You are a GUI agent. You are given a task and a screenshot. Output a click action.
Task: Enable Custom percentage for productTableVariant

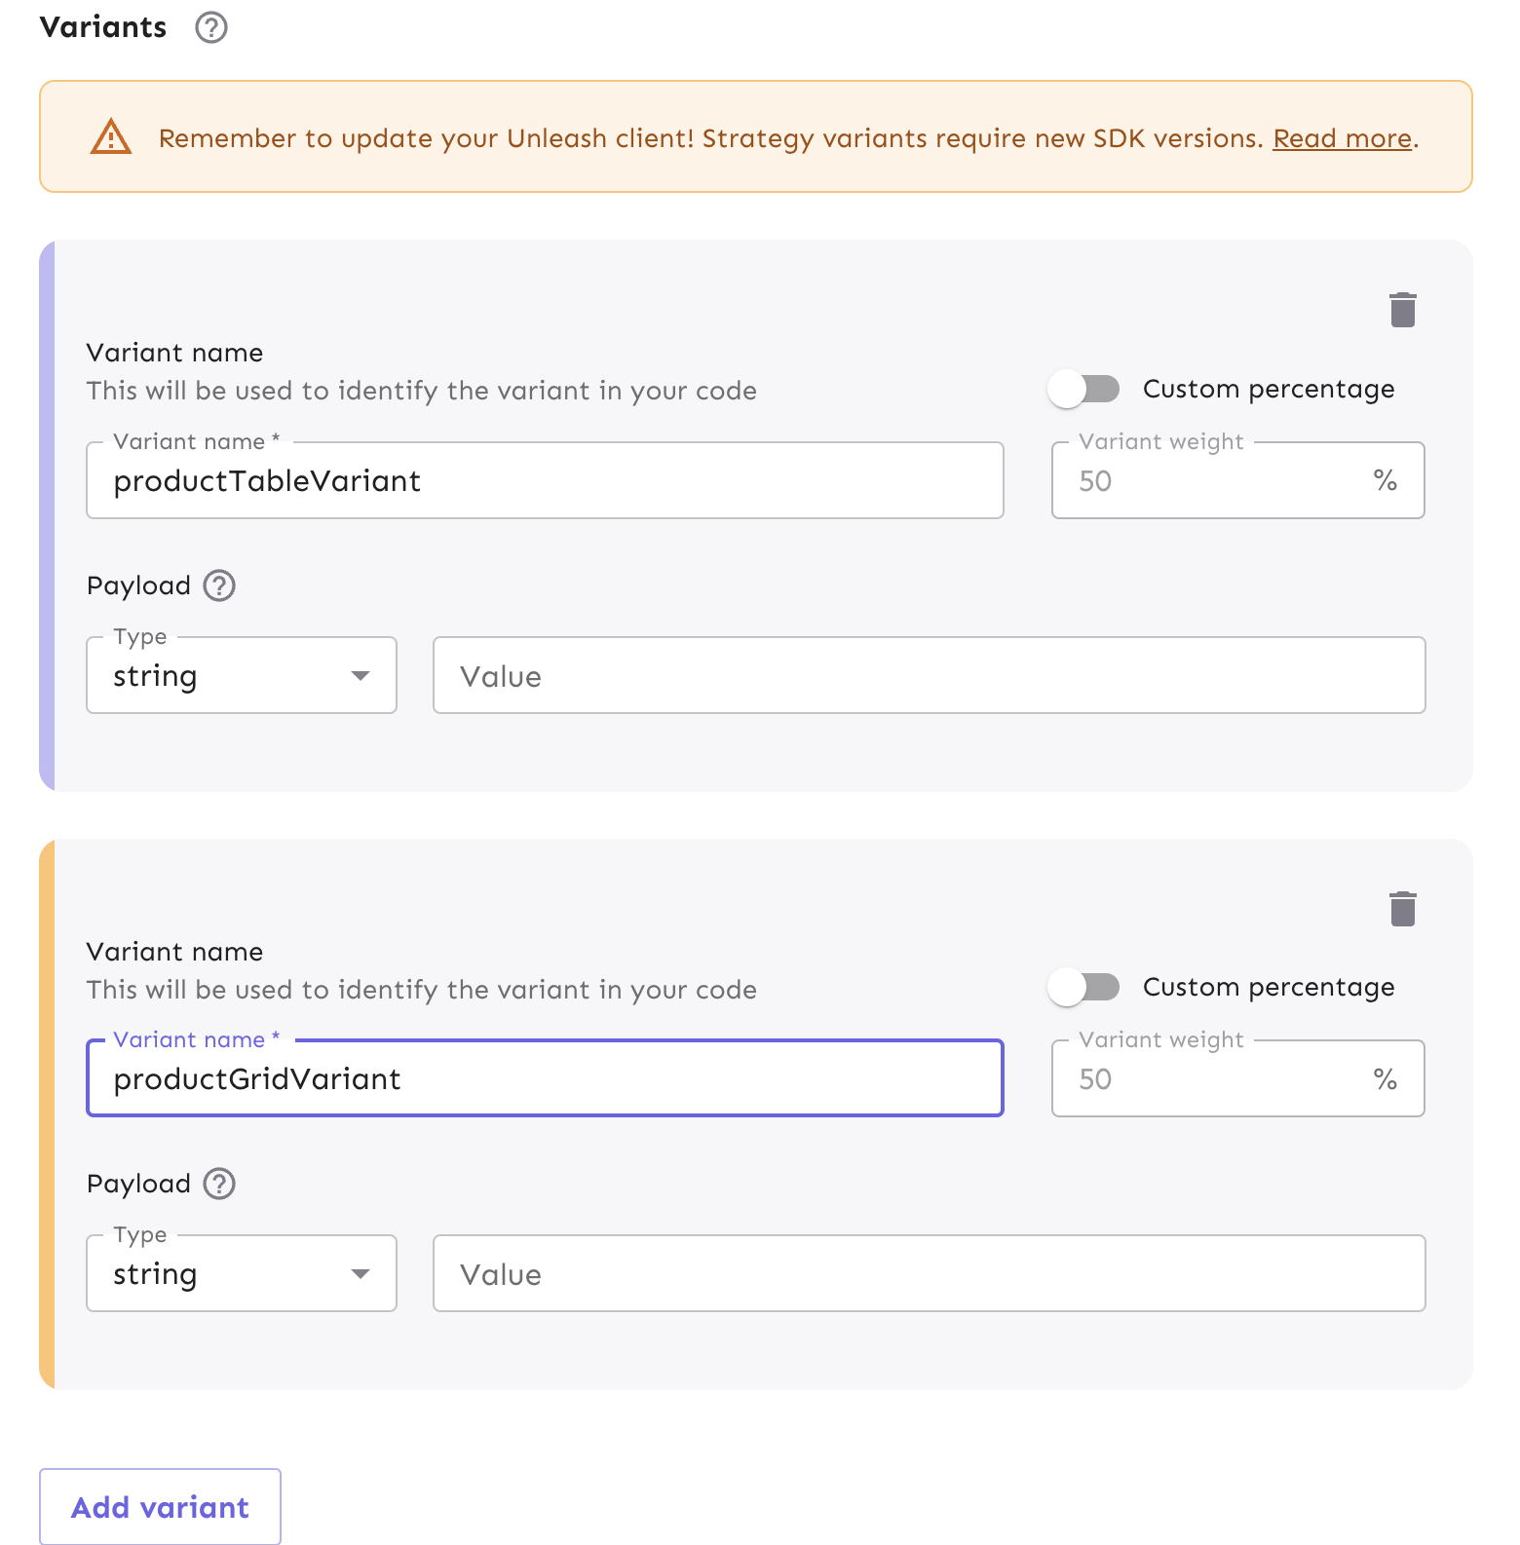[1083, 389]
